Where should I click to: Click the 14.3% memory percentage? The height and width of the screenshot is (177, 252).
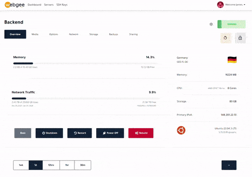(x=150, y=57)
